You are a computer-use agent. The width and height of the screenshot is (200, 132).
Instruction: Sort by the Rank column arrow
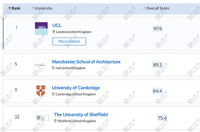pos(9,8)
